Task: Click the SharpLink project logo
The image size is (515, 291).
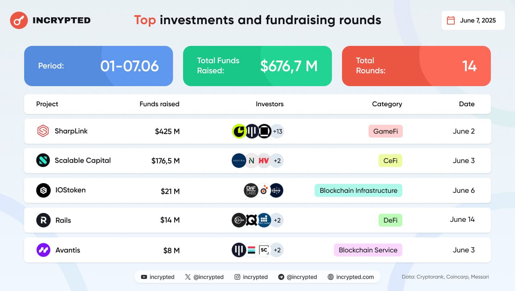Action: [43, 131]
